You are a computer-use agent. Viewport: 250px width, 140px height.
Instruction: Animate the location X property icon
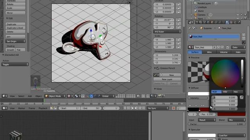[x=179, y=4]
